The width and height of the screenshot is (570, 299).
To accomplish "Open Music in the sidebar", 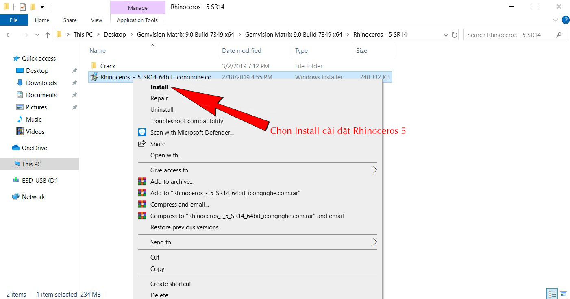I will pos(33,119).
